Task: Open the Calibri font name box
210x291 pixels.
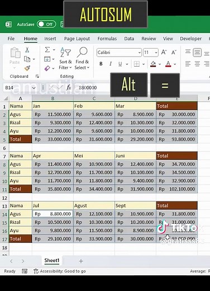Action: point(119,53)
